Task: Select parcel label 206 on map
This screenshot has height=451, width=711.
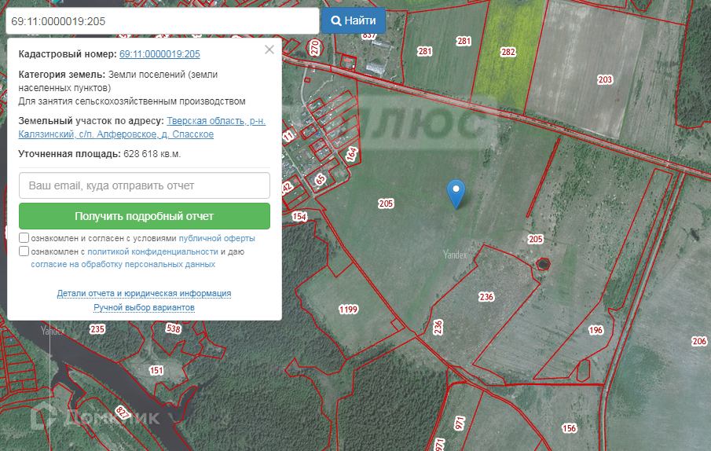Action: coord(699,341)
